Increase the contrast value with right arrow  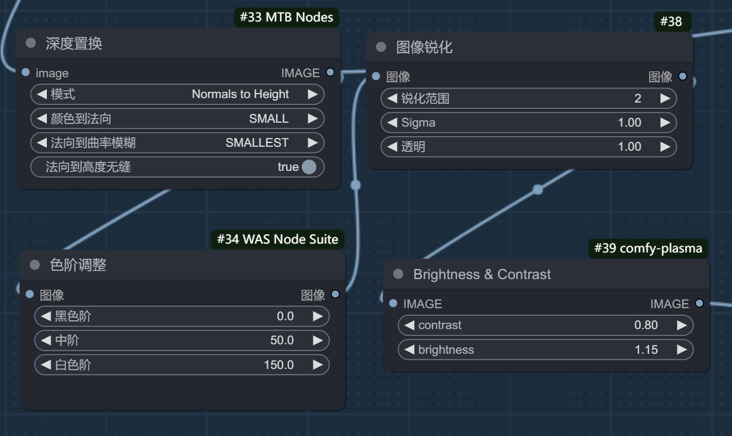pos(682,325)
